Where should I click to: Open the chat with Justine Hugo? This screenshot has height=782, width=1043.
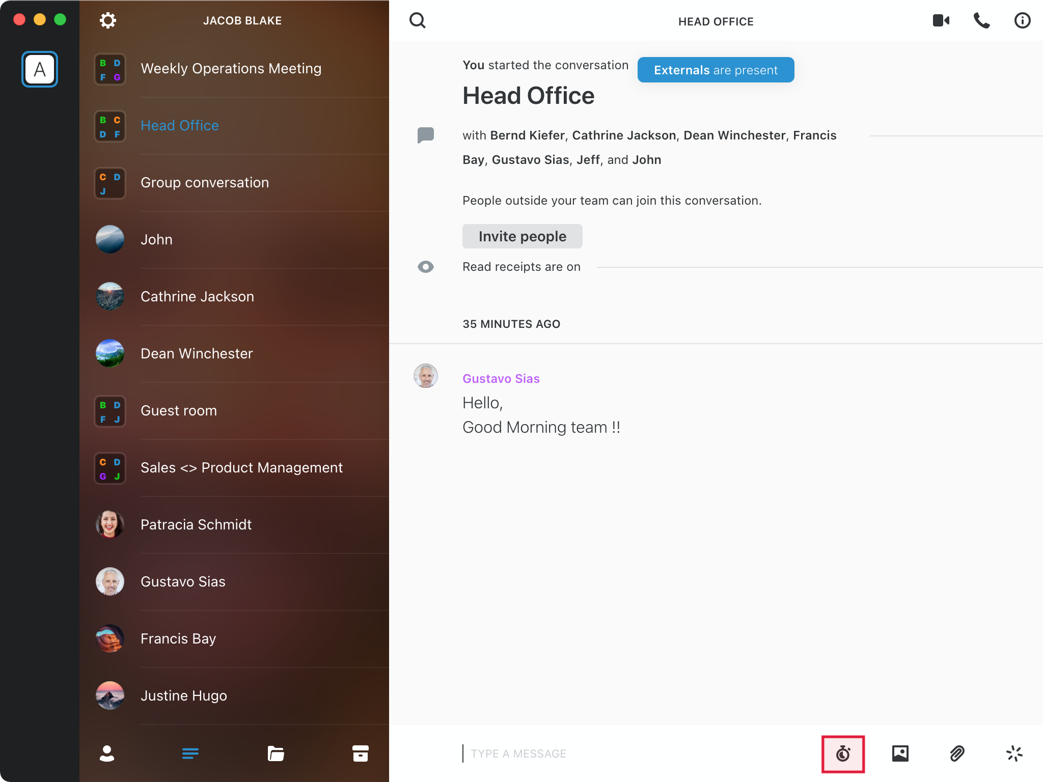coord(234,696)
